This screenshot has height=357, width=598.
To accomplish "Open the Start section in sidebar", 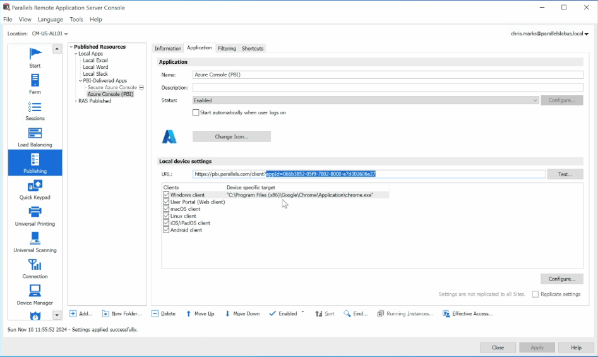I will pyautogui.click(x=35, y=57).
